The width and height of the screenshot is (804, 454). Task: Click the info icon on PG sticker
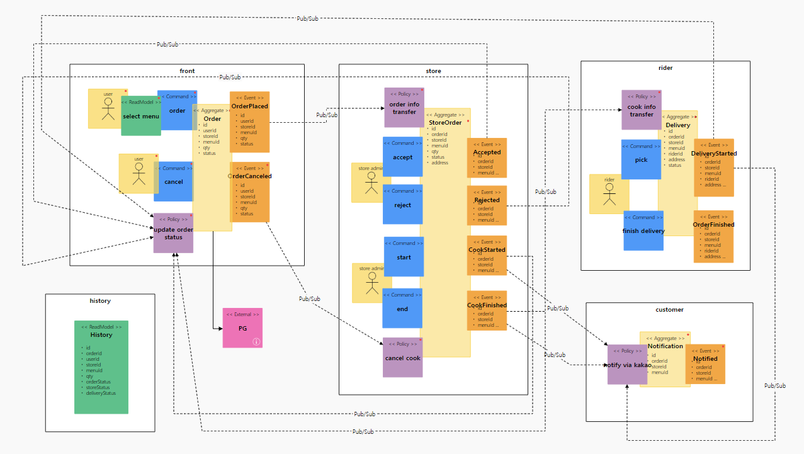tap(256, 341)
